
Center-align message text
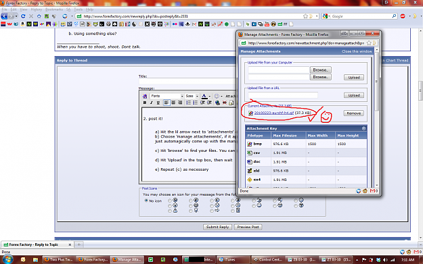tap(173, 103)
